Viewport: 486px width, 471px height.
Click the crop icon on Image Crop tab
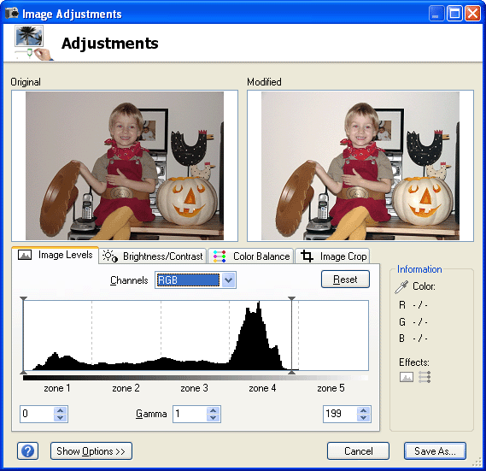click(307, 256)
